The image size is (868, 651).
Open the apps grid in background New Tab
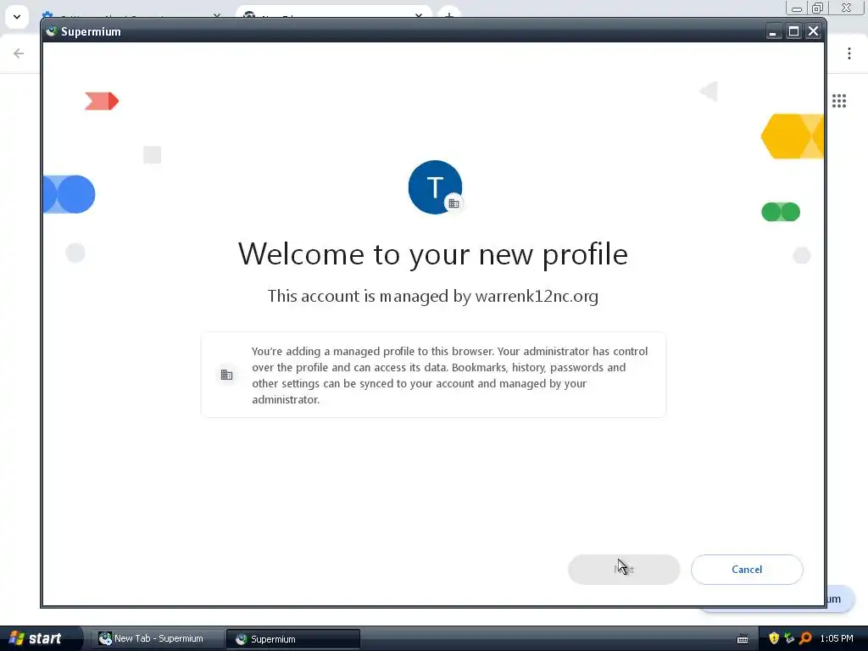[x=839, y=101]
